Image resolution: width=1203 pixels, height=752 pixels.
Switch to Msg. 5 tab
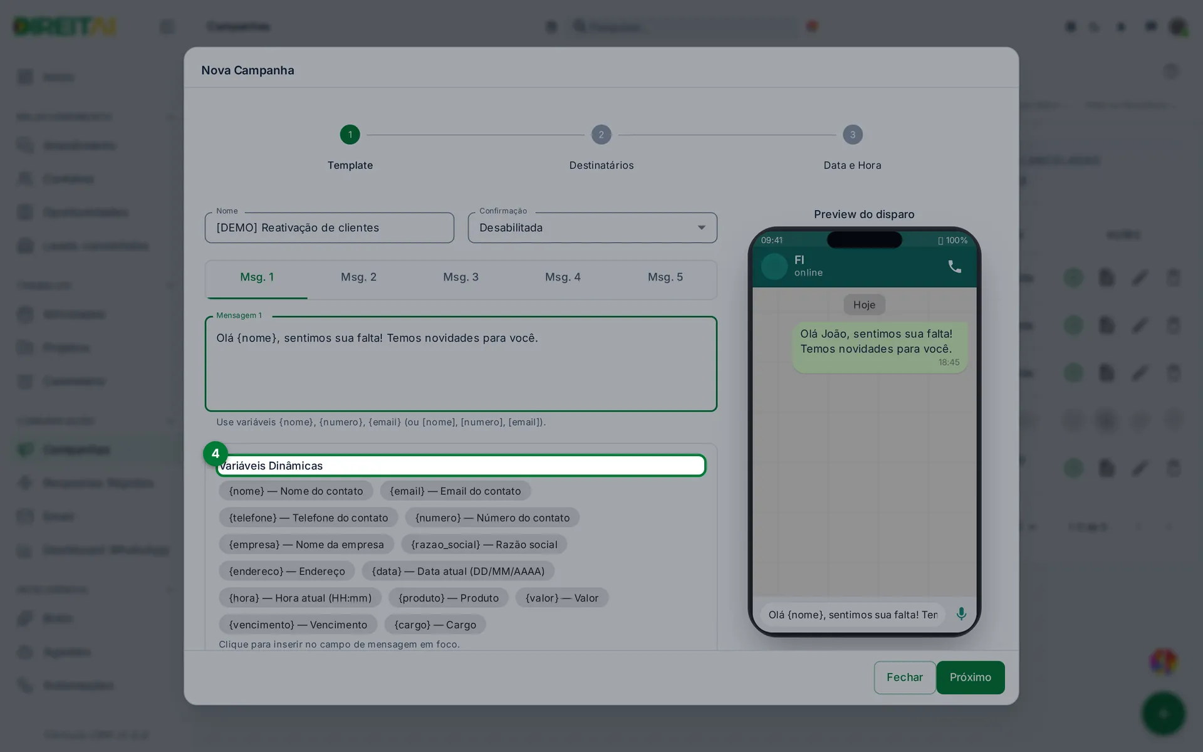[665, 278]
